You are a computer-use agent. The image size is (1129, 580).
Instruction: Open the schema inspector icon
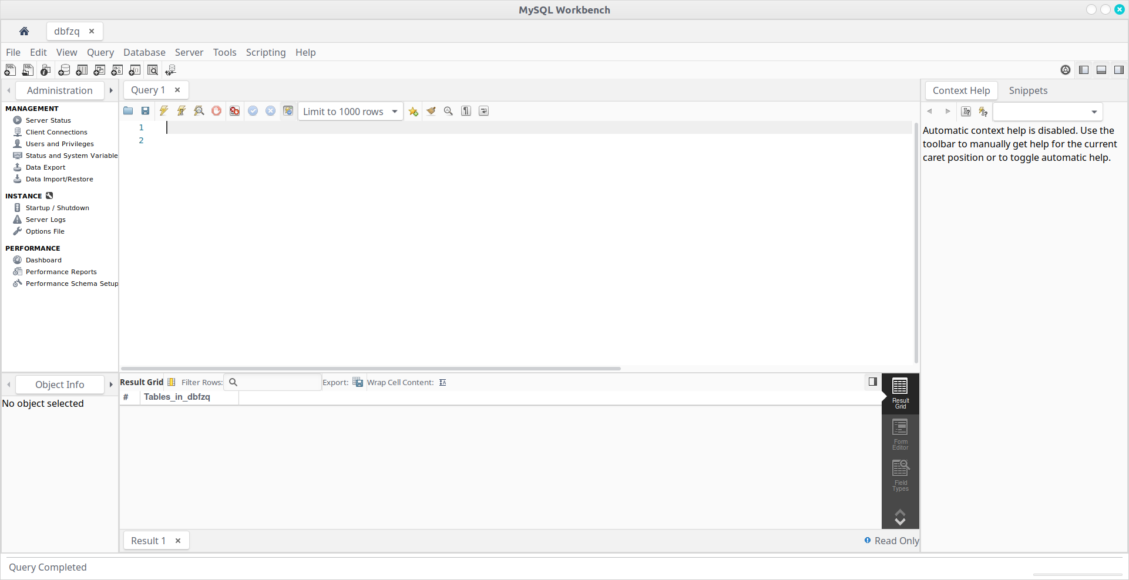46,70
